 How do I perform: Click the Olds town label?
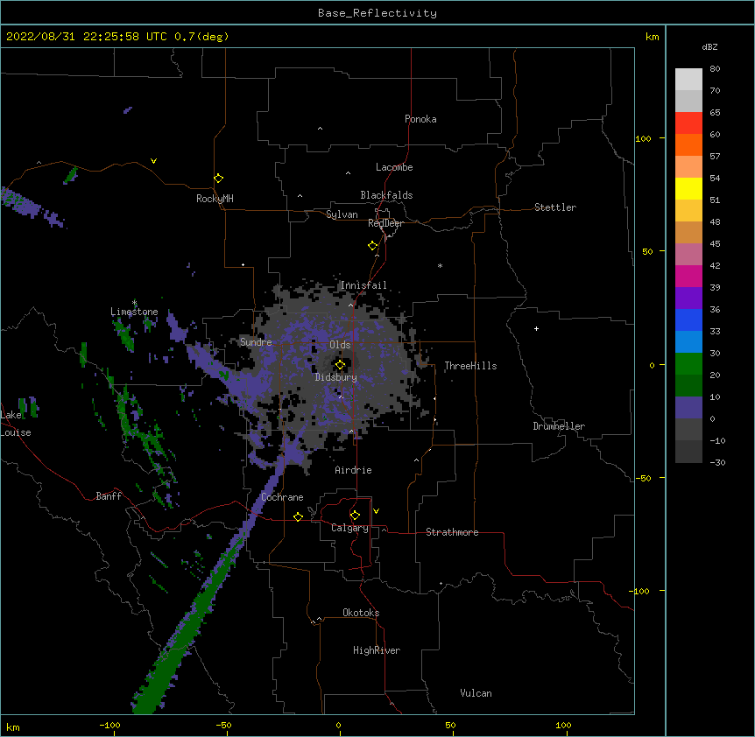(x=340, y=345)
